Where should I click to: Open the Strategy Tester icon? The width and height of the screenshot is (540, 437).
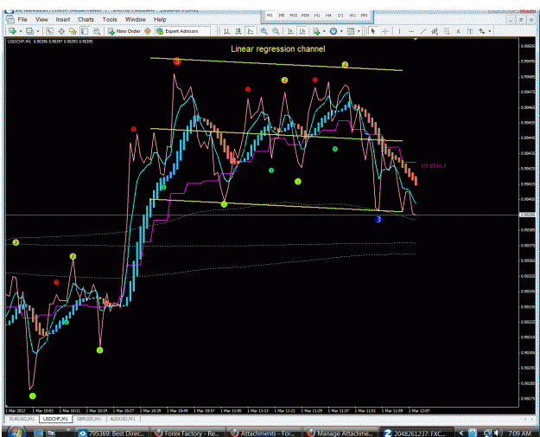click(x=97, y=31)
